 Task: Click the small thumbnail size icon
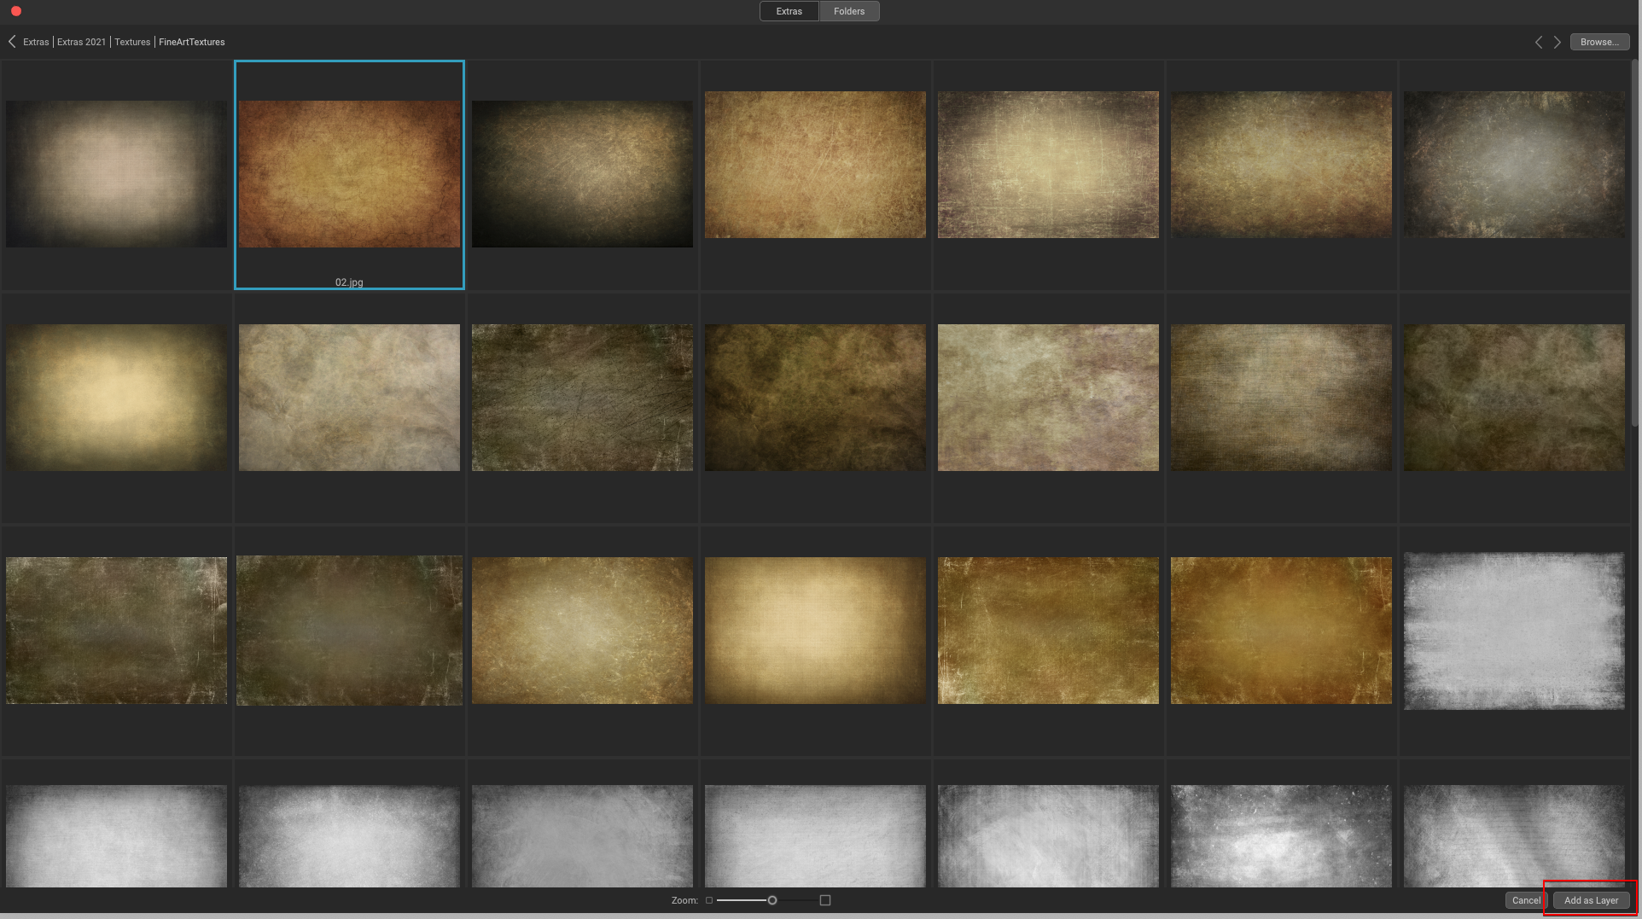709,900
